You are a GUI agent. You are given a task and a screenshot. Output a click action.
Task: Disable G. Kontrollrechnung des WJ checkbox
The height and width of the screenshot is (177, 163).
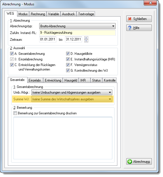[x=68, y=71]
